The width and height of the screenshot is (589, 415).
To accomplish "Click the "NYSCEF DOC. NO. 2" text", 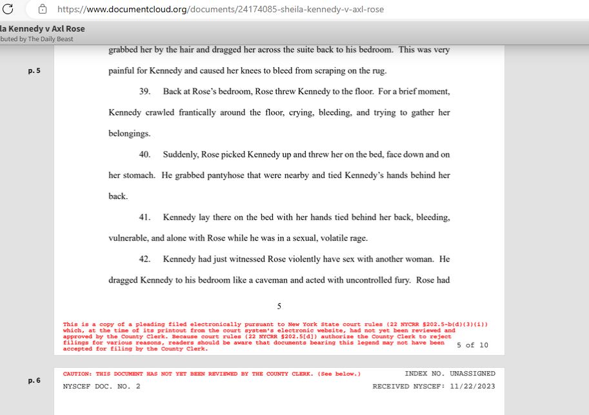I will coord(101,387).
